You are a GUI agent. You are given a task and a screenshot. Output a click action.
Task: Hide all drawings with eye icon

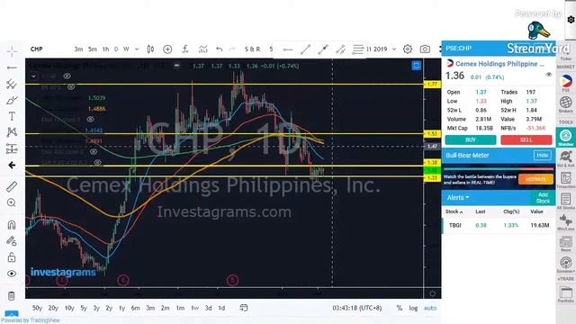(12, 274)
